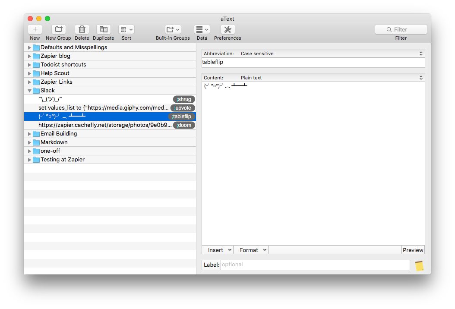This screenshot has height=309, width=455.
Task: Click the Filter search field
Action: point(401,29)
